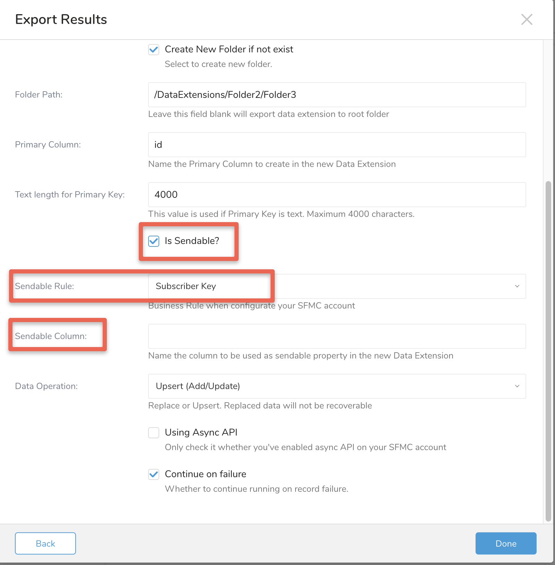Click the empty Sendable Column field
The width and height of the screenshot is (555, 565).
[336, 336]
